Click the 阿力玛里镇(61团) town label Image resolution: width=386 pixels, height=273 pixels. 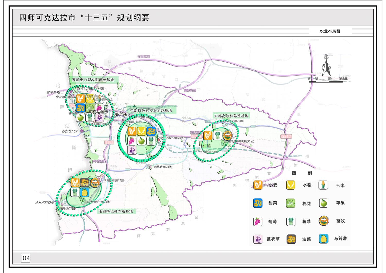click(x=94, y=89)
